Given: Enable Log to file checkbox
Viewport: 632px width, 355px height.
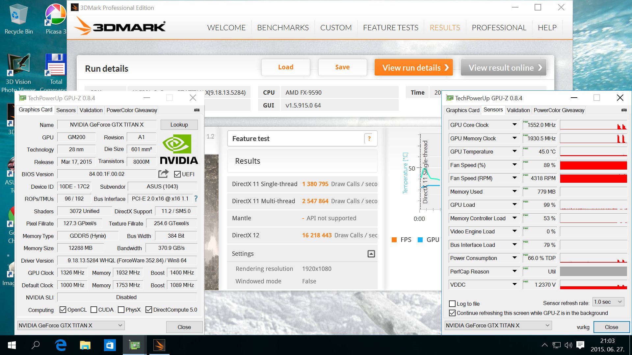Looking at the screenshot, I should (x=452, y=304).
